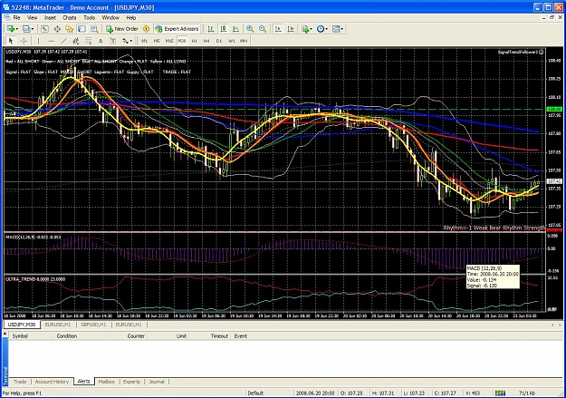Open the Account History terminal tab
The height and width of the screenshot is (398, 566).
click(x=52, y=382)
